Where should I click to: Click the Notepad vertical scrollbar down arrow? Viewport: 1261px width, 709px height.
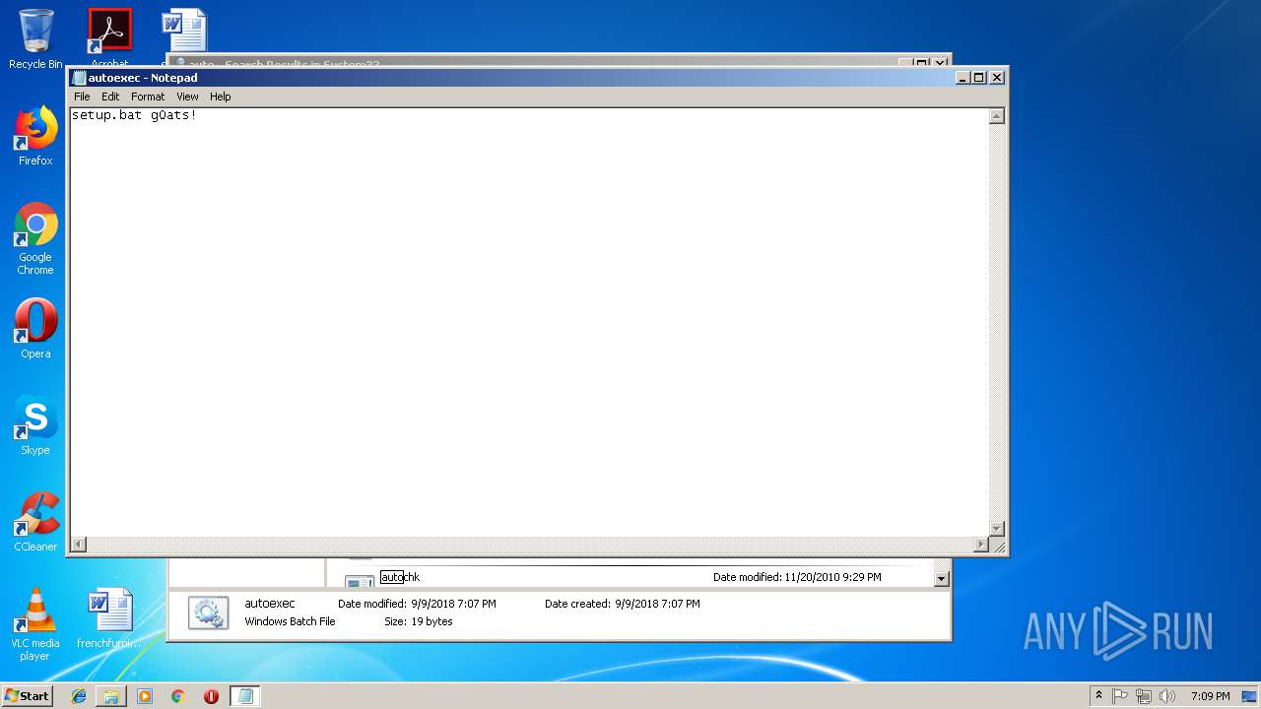[x=996, y=529]
